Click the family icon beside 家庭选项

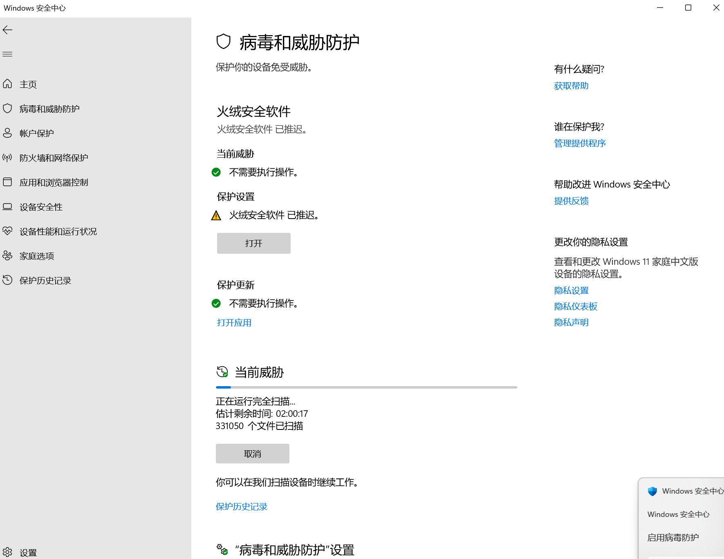(x=7, y=255)
